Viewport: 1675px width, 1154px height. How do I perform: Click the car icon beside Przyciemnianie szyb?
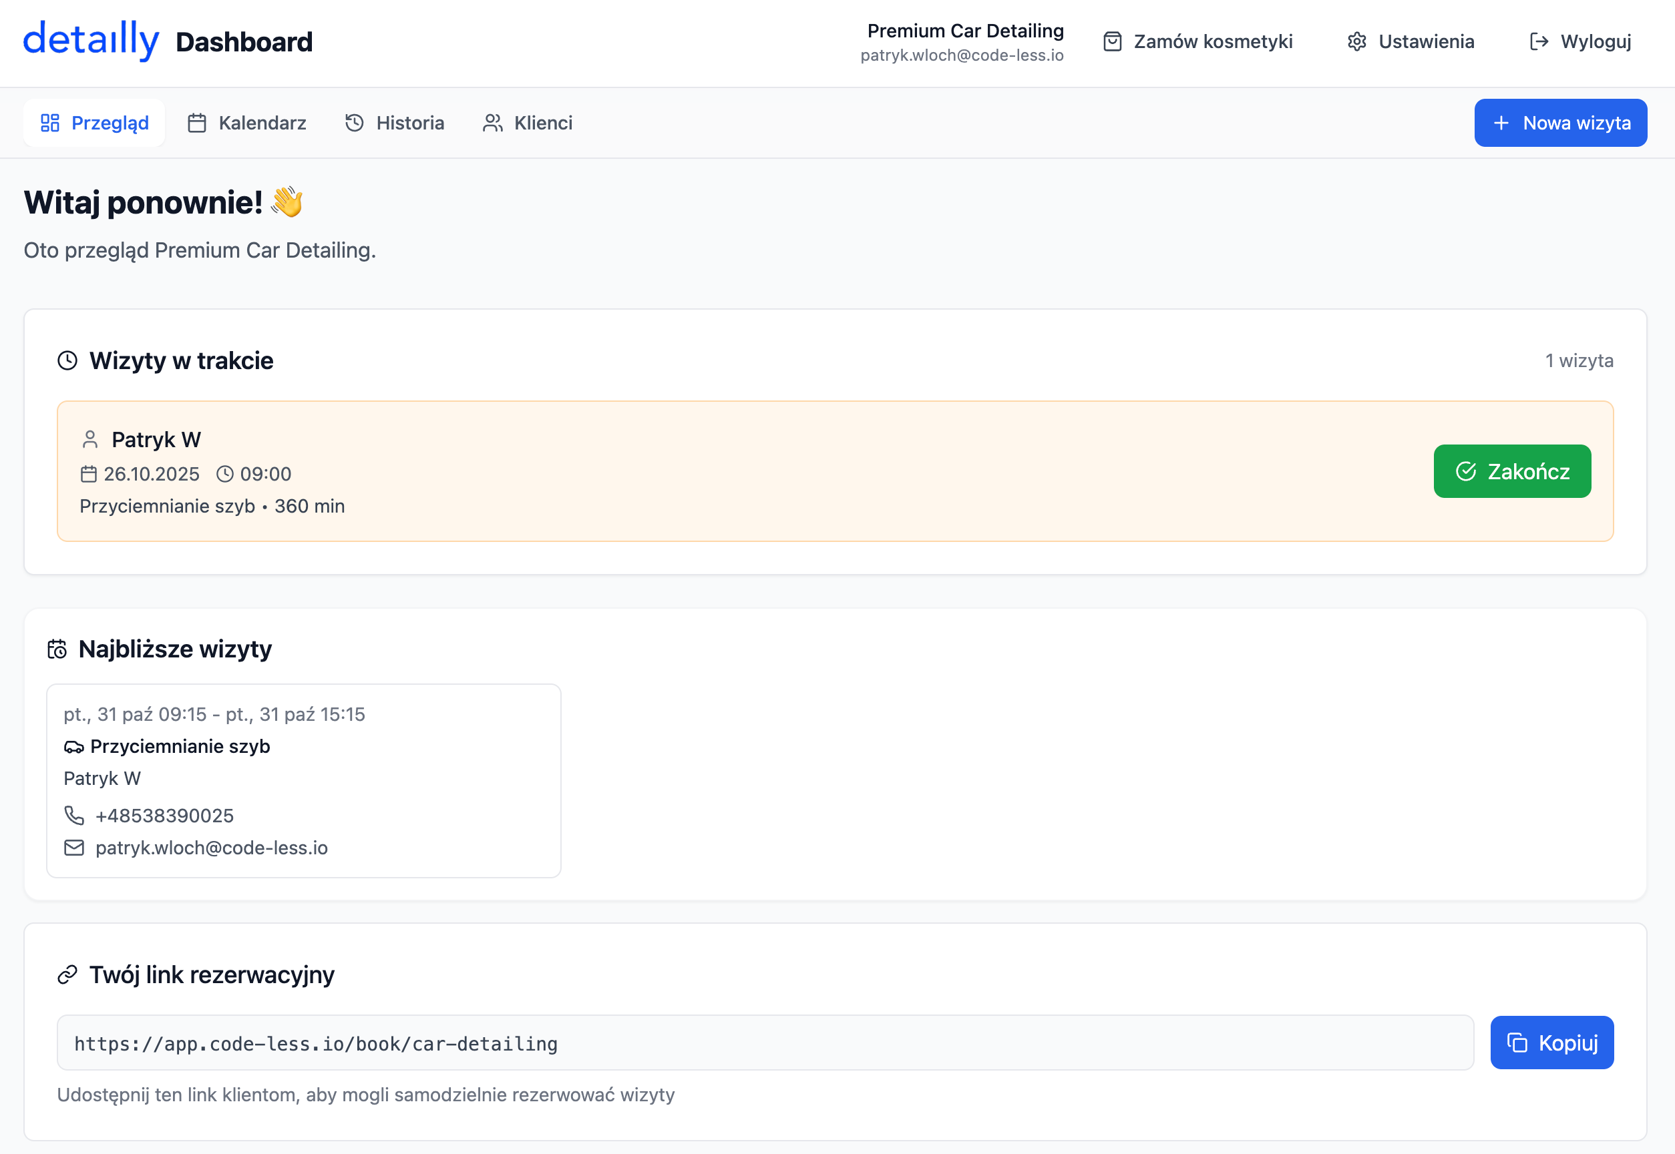point(74,747)
